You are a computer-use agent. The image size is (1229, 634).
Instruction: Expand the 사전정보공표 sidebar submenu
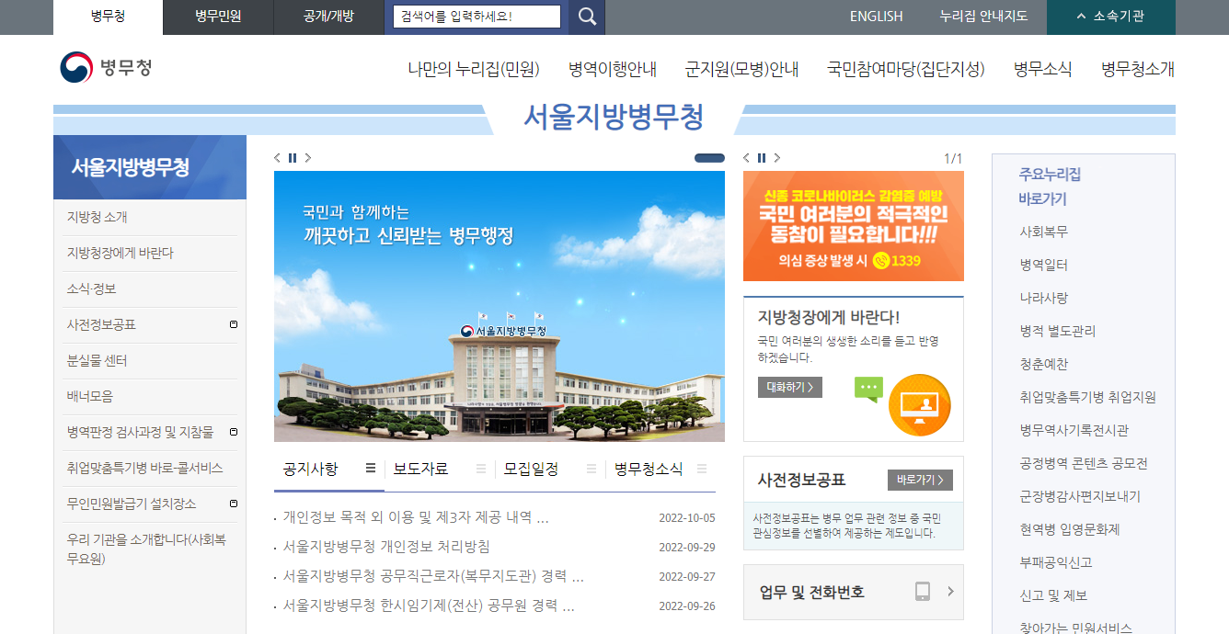tap(234, 324)
